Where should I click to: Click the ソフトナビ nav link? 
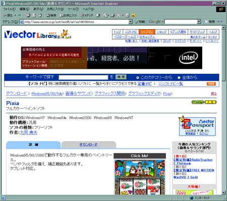click(x=131, y=32)
